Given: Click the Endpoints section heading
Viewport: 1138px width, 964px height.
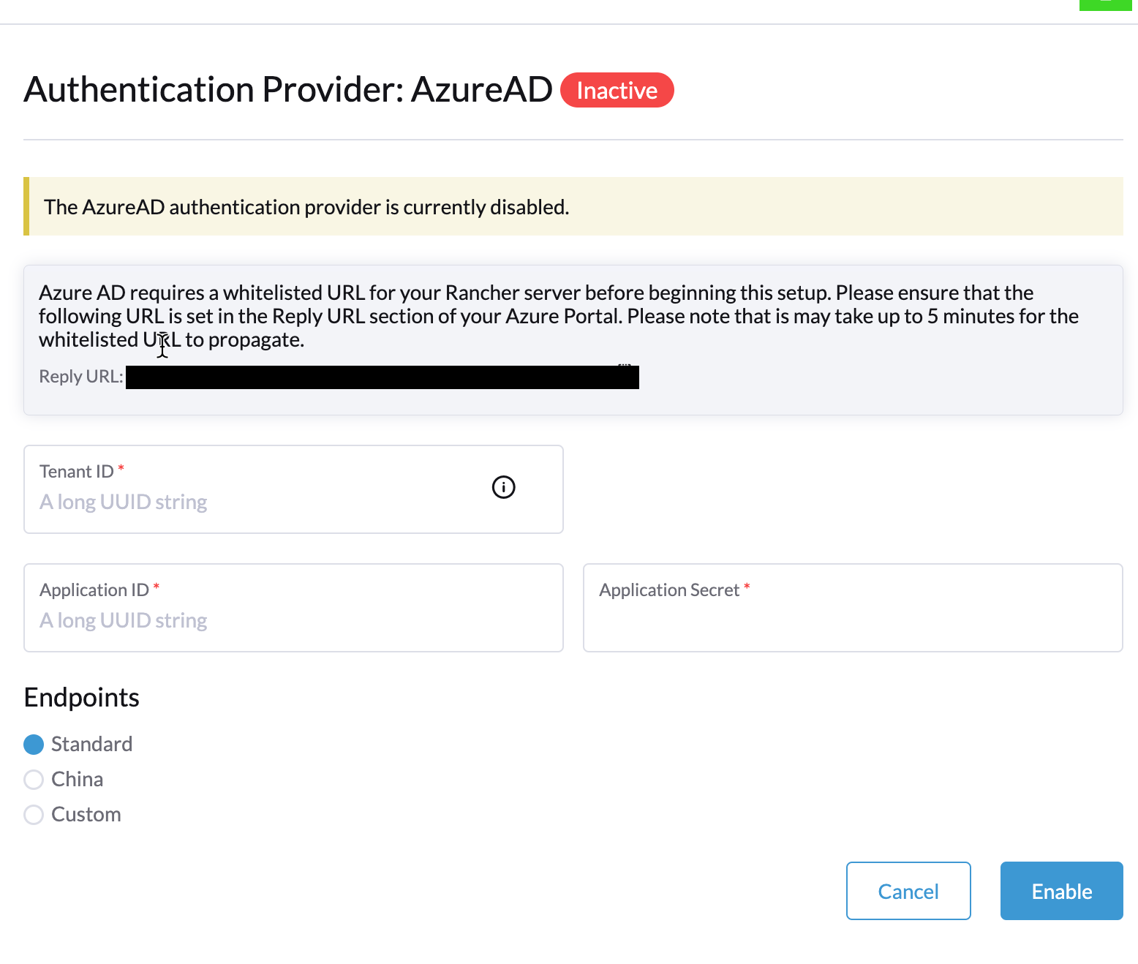Looking at the screenshot, I should pos(81,697).
